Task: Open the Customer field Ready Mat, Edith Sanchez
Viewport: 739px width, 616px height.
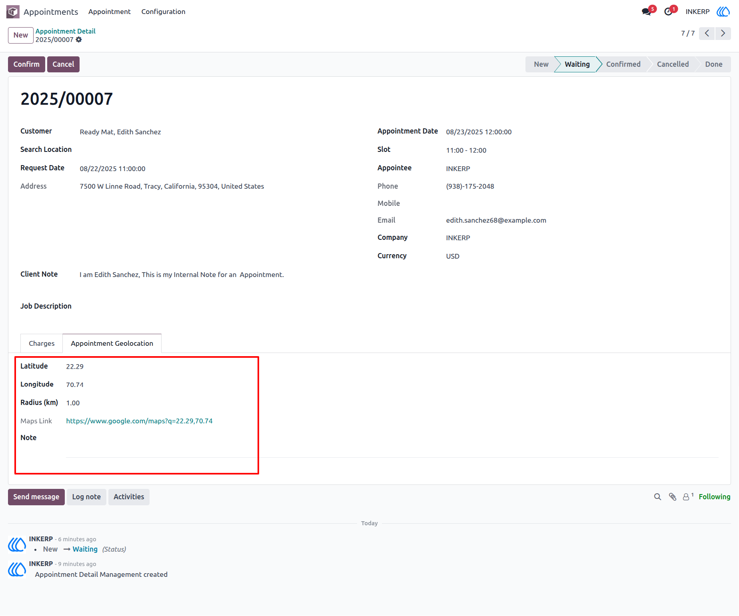Action: 120,132
